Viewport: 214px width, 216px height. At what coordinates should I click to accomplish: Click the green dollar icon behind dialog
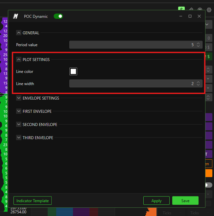(x=181, y=9)
